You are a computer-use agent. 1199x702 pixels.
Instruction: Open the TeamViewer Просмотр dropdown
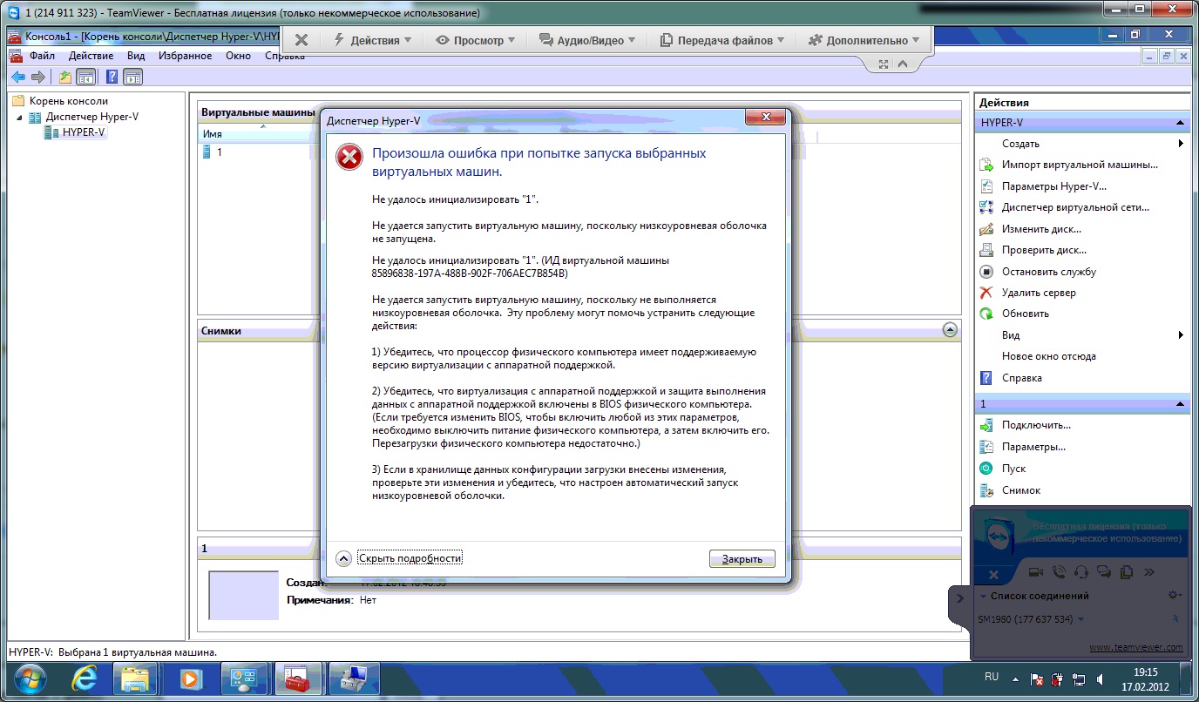click(x=475, y=40)
